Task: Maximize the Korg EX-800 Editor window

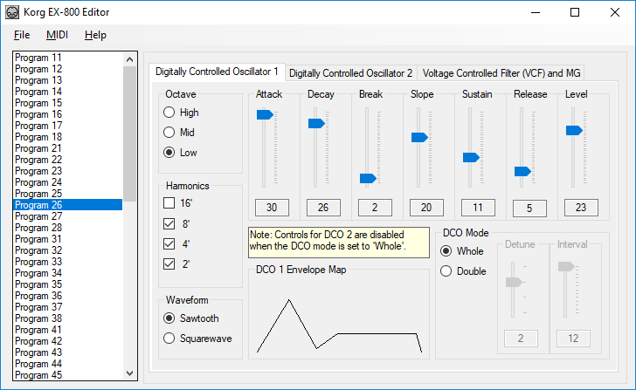Action: (x=575, y=12)
